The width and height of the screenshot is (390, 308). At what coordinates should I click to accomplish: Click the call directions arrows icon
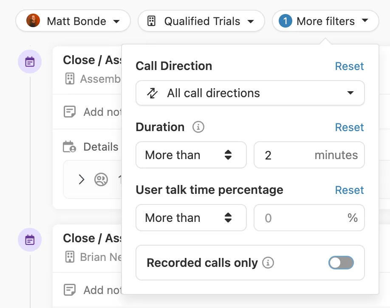(152, 93)
